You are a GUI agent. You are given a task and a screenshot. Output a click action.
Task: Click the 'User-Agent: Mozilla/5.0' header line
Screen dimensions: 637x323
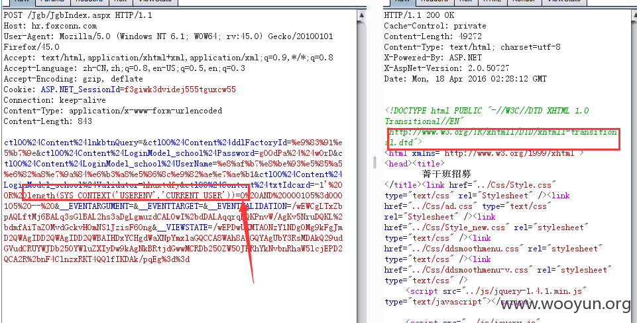tap(168, 36)
